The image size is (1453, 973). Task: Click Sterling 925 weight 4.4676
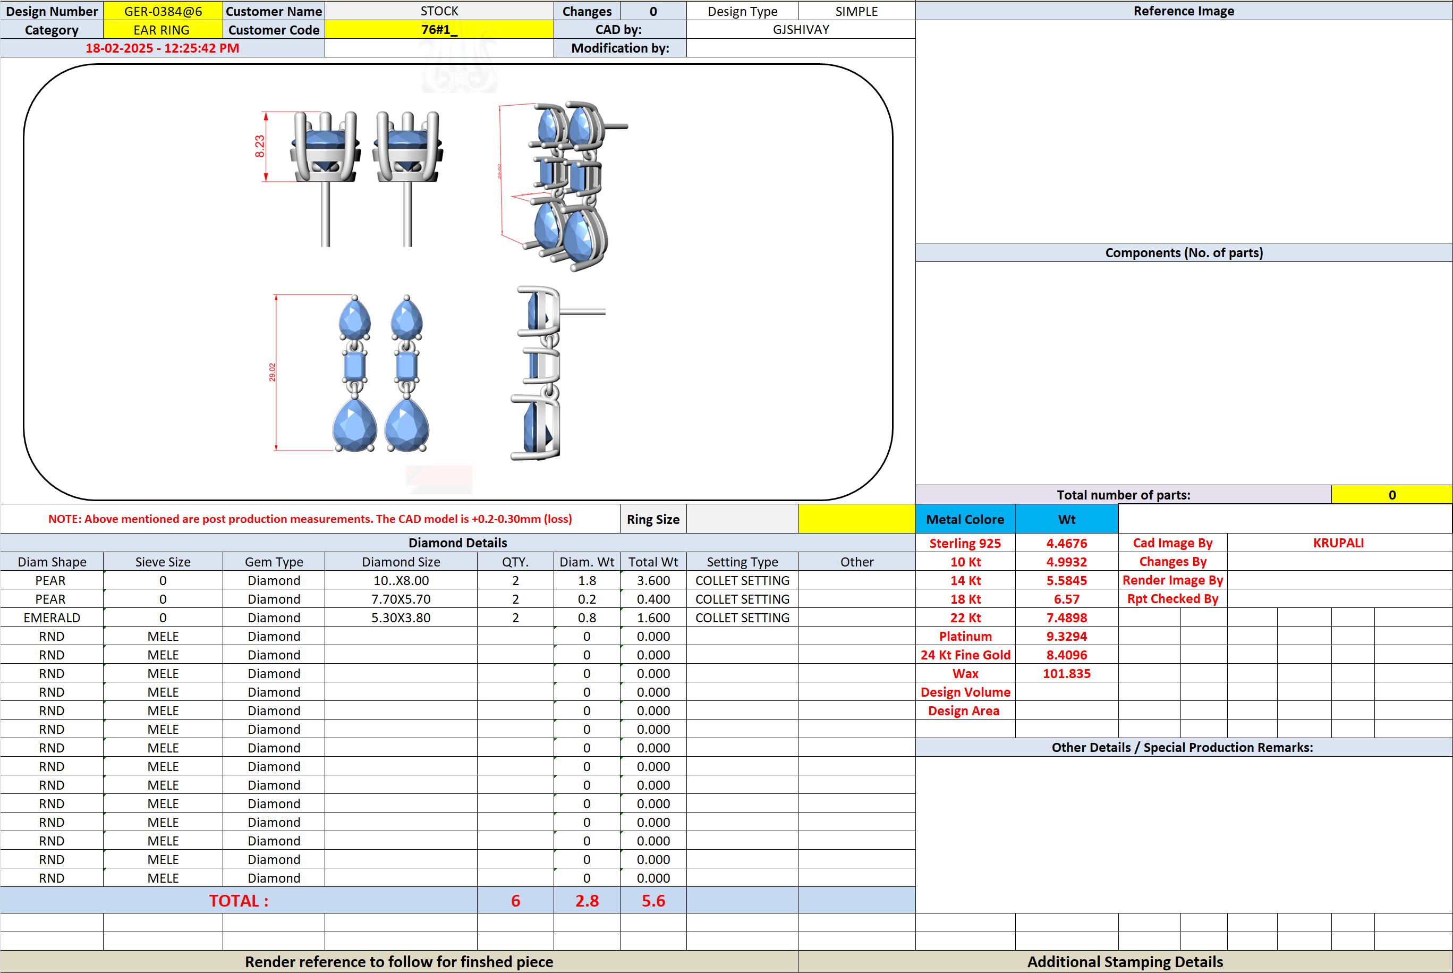(x=1066, y=543)
